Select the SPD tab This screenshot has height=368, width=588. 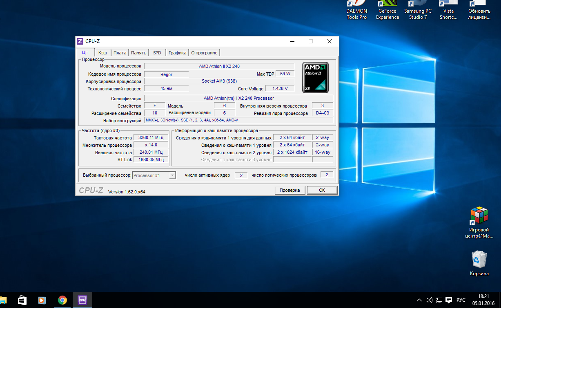click(x=157, y=53)
